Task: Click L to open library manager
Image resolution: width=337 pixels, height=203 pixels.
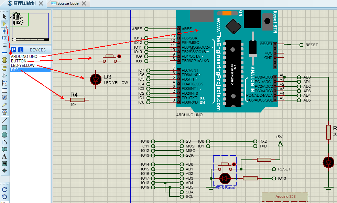Action: (x=21, y=50)
